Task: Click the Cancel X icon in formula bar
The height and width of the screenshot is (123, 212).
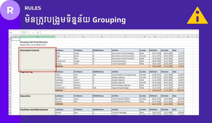Action: pyautogui.click(x=28, y=32)
